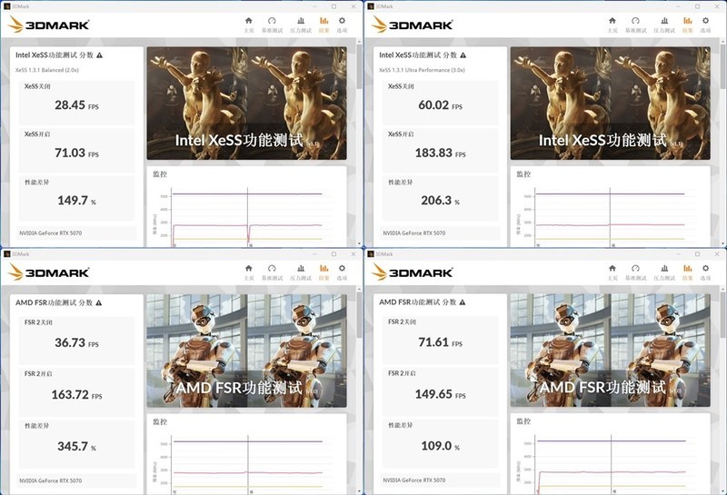Screen dimensions: 727x495
Task: Select the 163.72 FPS FSR 2 on value
Action: (x=76, y=395)
